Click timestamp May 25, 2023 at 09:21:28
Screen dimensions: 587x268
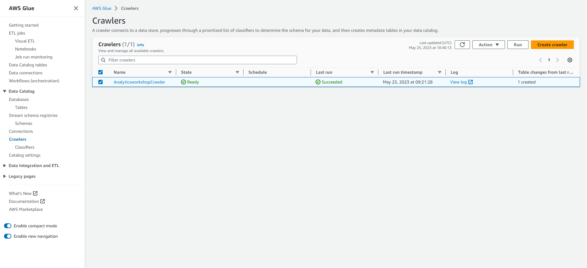coord(408,82)
